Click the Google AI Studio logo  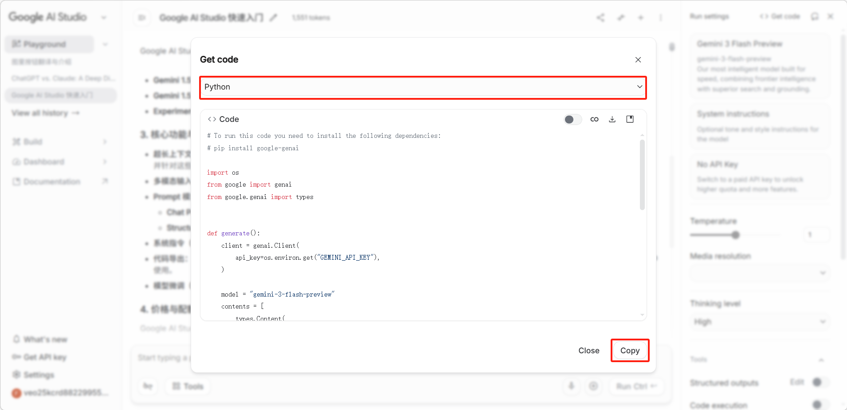48,17
